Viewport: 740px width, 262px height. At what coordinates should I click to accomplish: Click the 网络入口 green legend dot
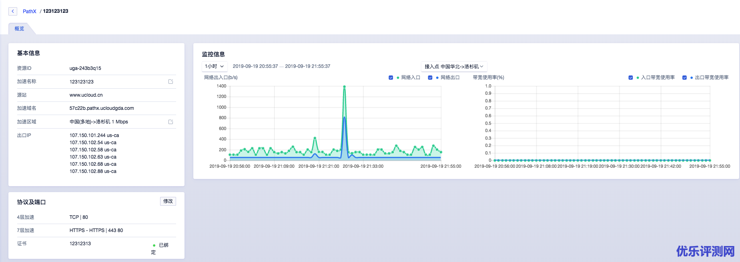pyautogui.click(x=398, y=77)
